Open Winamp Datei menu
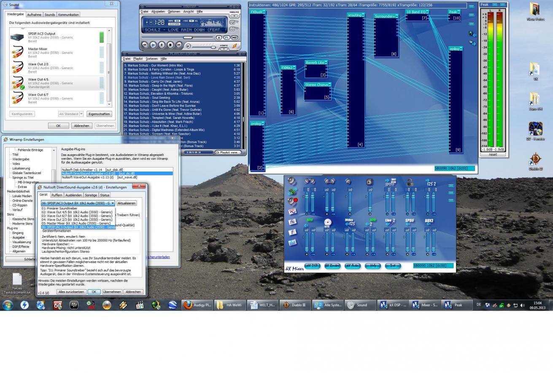This screenshot has width=553, height=373. pos(144,11)
